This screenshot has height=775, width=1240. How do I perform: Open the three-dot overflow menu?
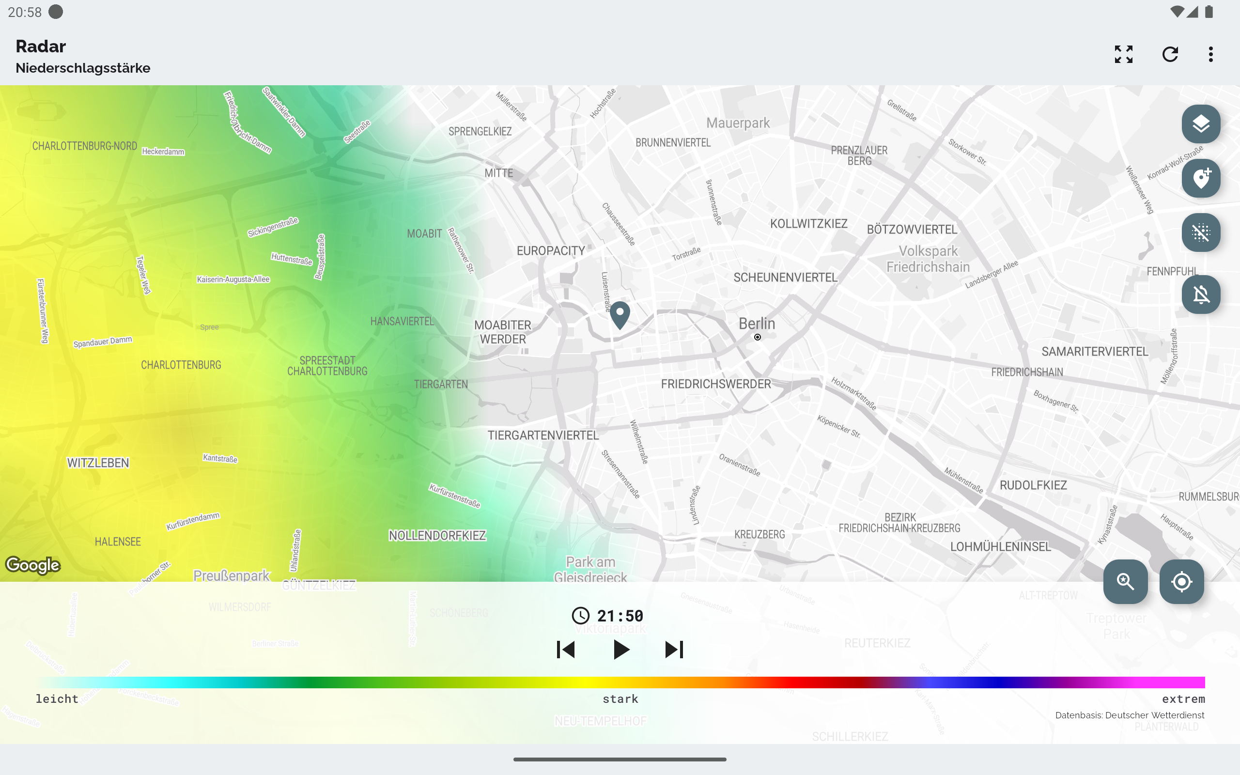point(1210,54)
